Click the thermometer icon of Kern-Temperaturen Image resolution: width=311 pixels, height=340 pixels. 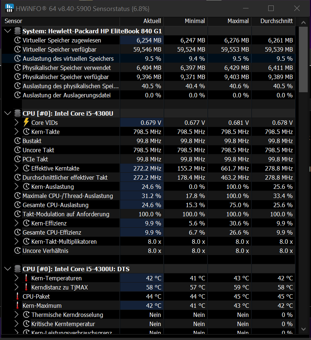(x=26, y=278)
